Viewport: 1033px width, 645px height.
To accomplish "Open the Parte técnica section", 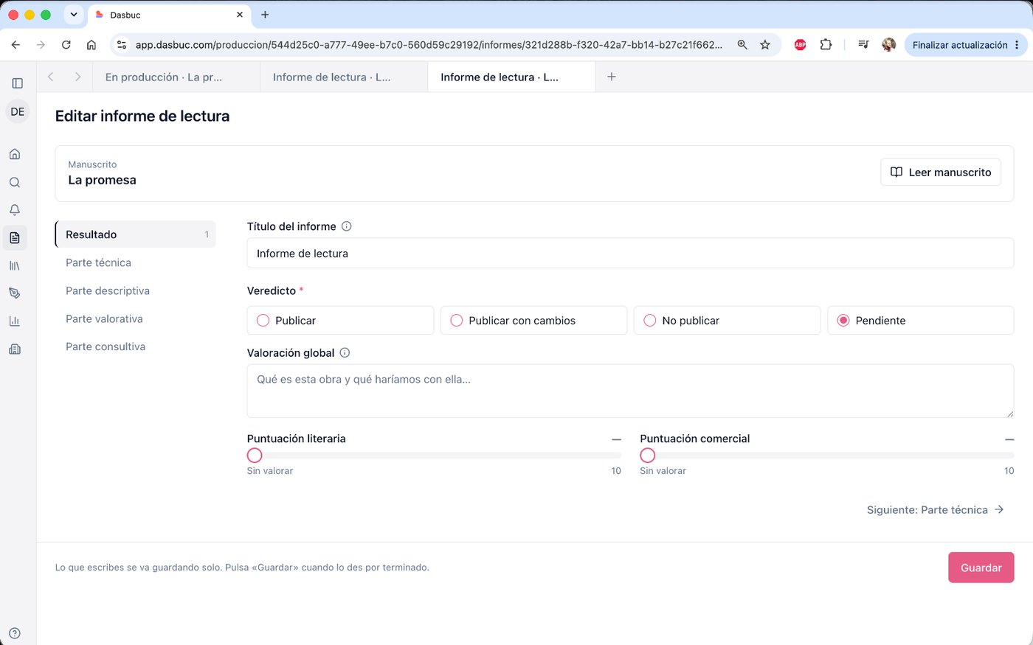I will 136,262.
